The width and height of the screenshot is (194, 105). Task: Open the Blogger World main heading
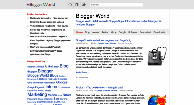[x=93, y=16]
